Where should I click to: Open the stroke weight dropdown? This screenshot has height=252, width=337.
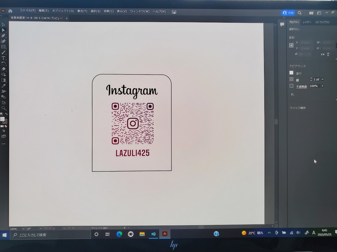pos(322,79)
